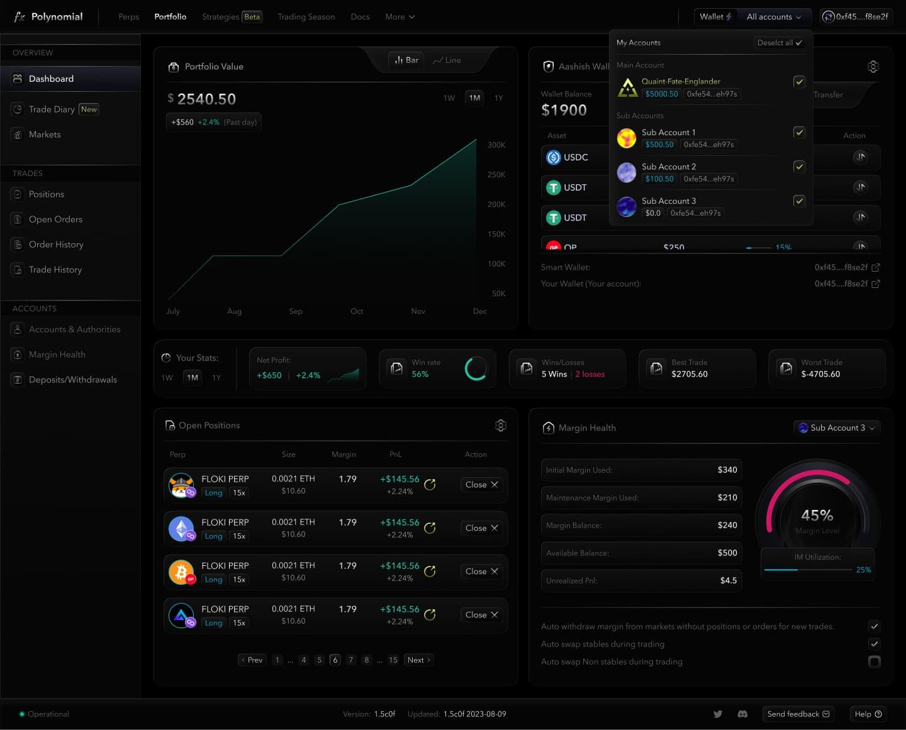Open the Discord icon in footer
The width and height of the screenshot is (906, 730).
click(742, 714)
